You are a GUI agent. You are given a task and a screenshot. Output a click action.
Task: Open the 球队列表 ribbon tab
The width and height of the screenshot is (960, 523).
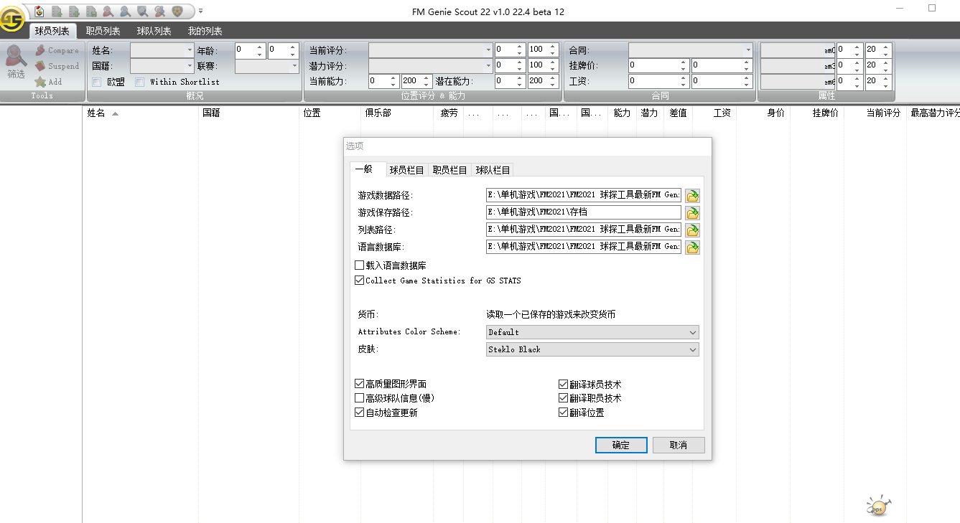(154, 31)
